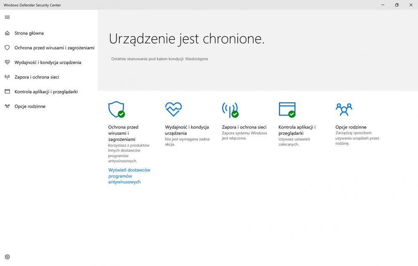Go to Strona główna
Viewport: 418px width, 266px height.
point(29,33)
